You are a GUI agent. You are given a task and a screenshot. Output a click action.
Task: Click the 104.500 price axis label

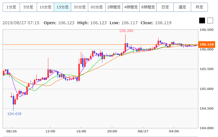click(x=206, y=108)
